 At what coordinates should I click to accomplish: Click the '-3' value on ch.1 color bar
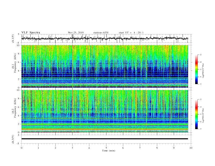coord(200,55)
